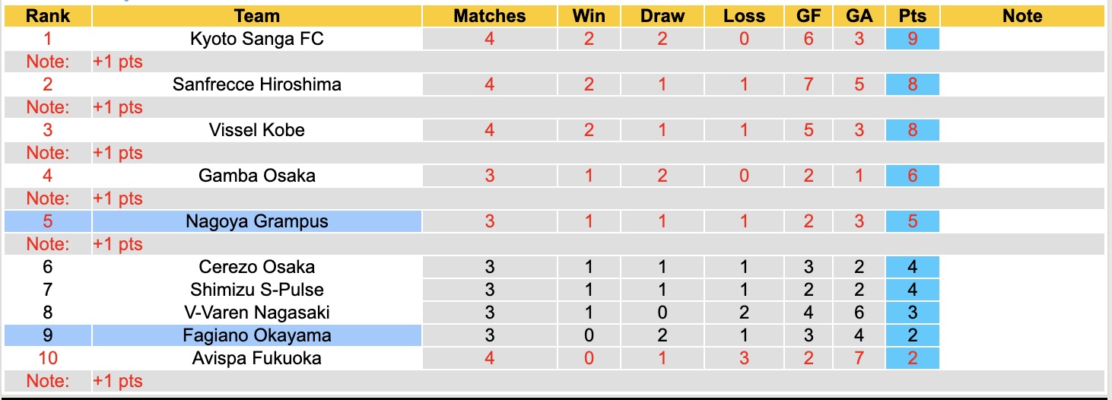Select the Loss column header
The image size is (1112, 400).
744,16
